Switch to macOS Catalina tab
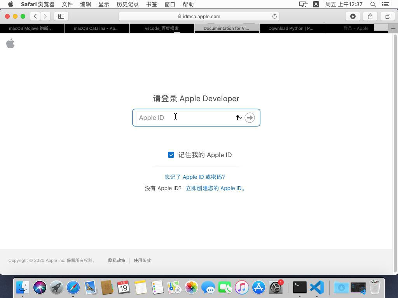398x298 pixels. tap(97, 28)
